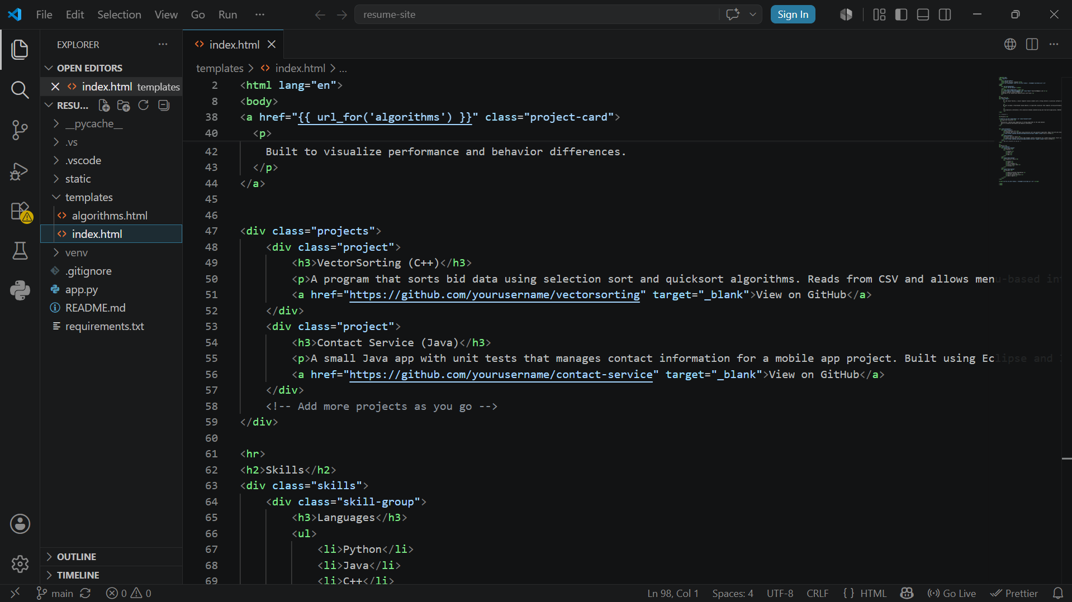Click the main branch in status bar
Screen dimensions: 1072x602
coord(55,593)
